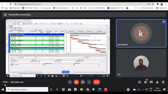Open MSN India bookmark

point(30,8)
